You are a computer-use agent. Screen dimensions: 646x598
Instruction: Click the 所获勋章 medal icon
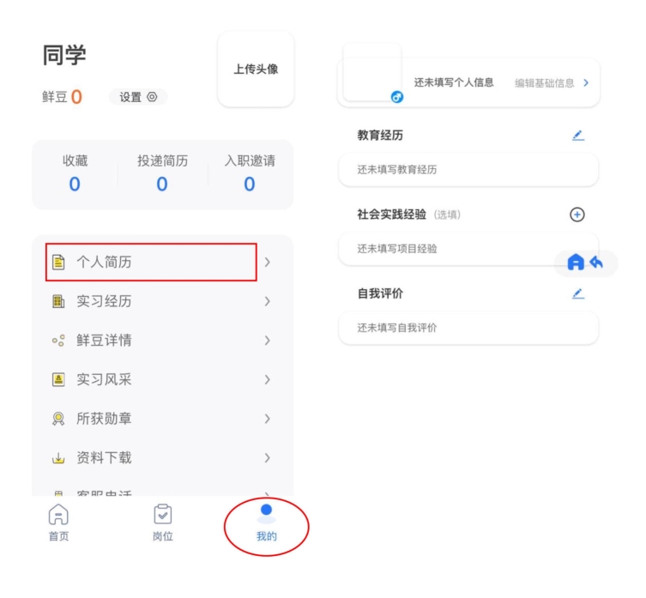[58, 419]
